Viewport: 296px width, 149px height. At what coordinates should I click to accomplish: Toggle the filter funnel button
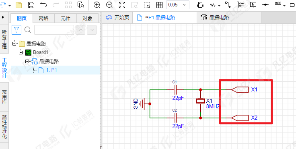coord(16,30)
